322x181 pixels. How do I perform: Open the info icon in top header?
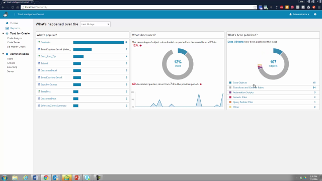tap(315, 15)
